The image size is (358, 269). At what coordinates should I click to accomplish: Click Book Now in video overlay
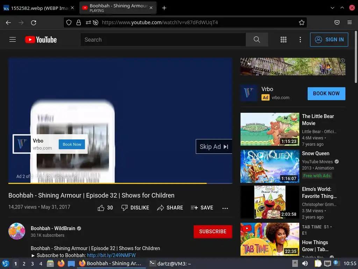pyautogui.click(x=72, y=144)
